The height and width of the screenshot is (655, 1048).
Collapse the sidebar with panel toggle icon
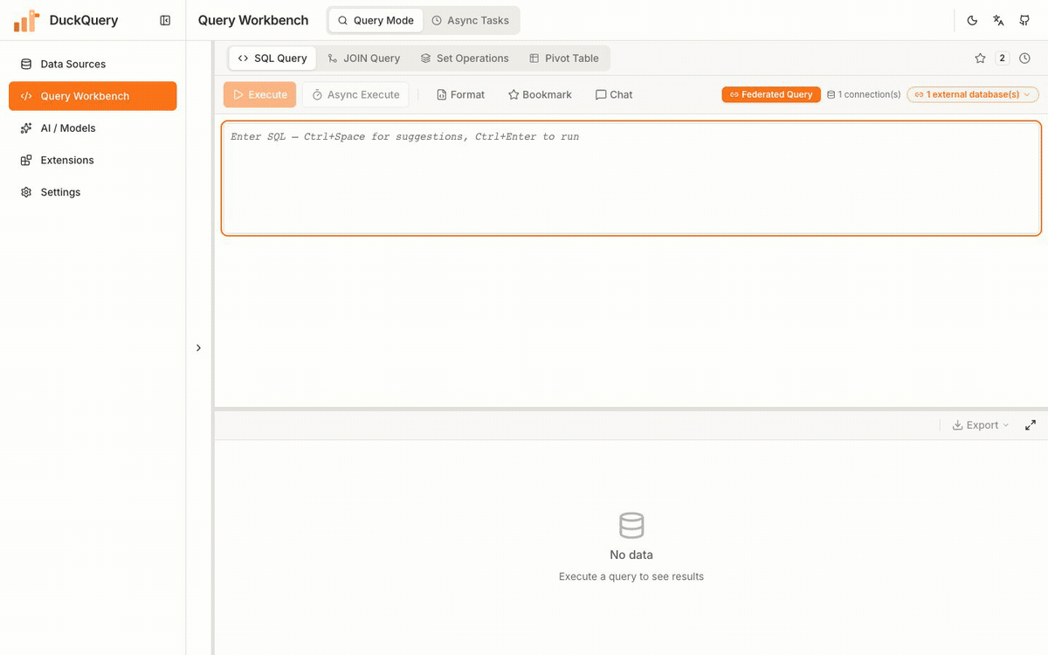tap(165, 20)
